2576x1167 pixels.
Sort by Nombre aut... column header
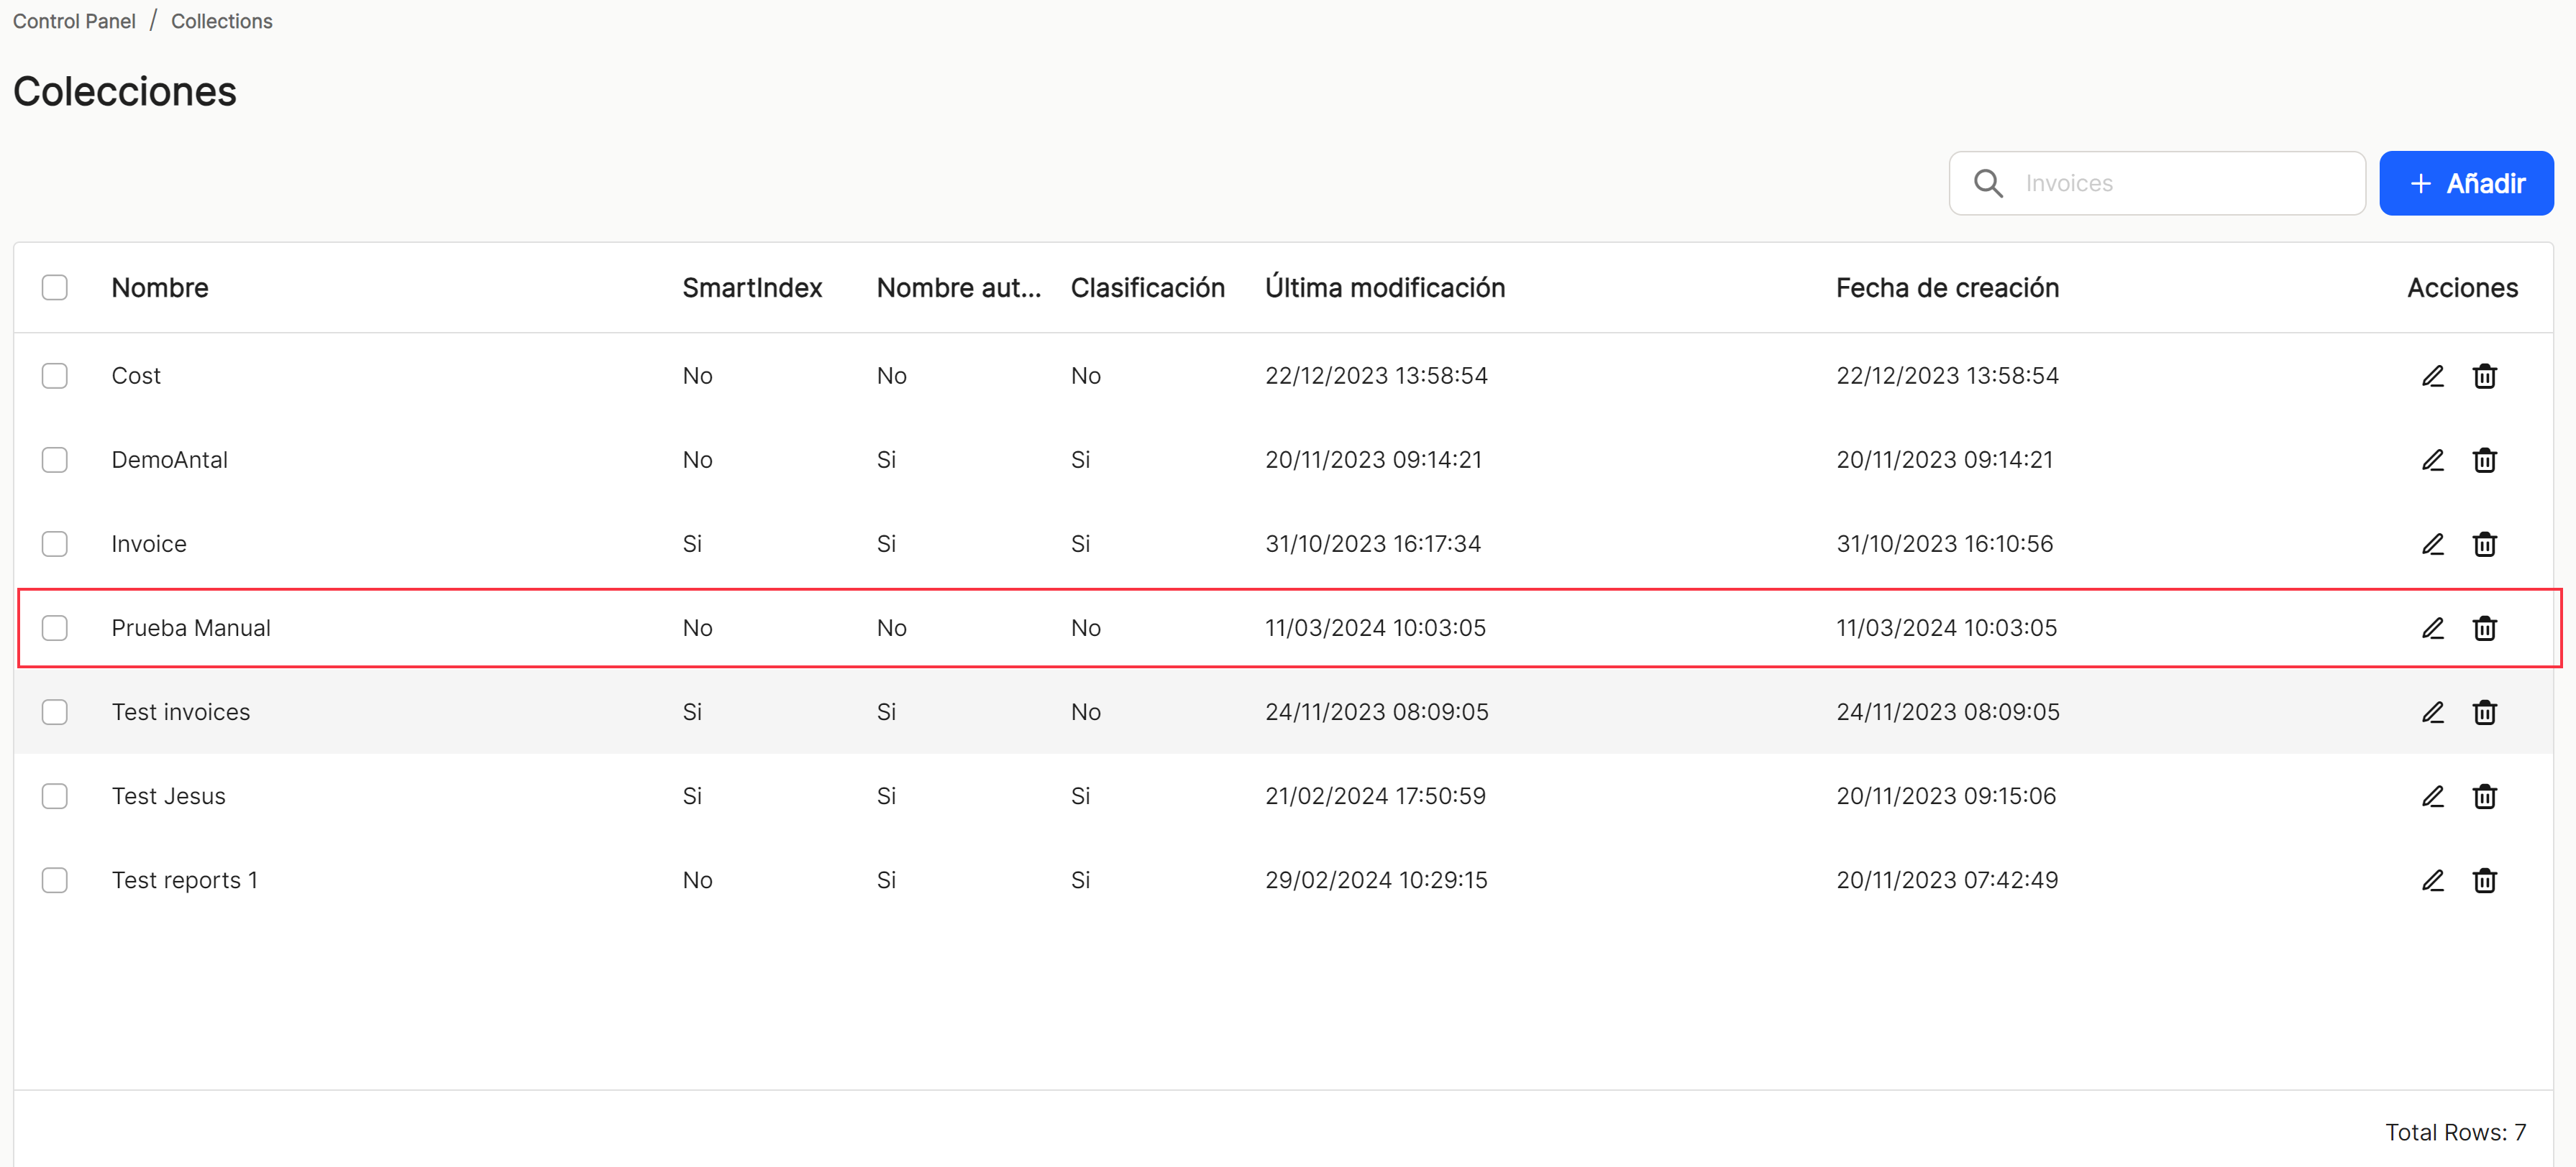(x=958, y=287)
